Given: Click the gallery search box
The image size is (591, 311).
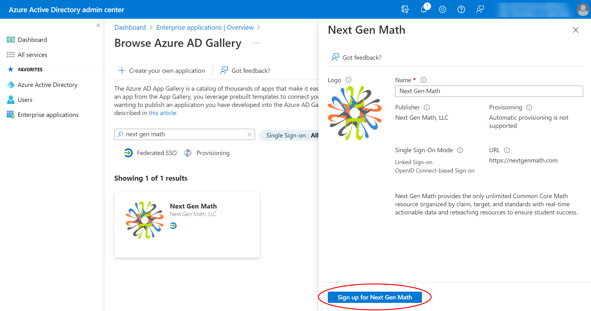Looking at the screenshot, I should (x=184, y=134).
